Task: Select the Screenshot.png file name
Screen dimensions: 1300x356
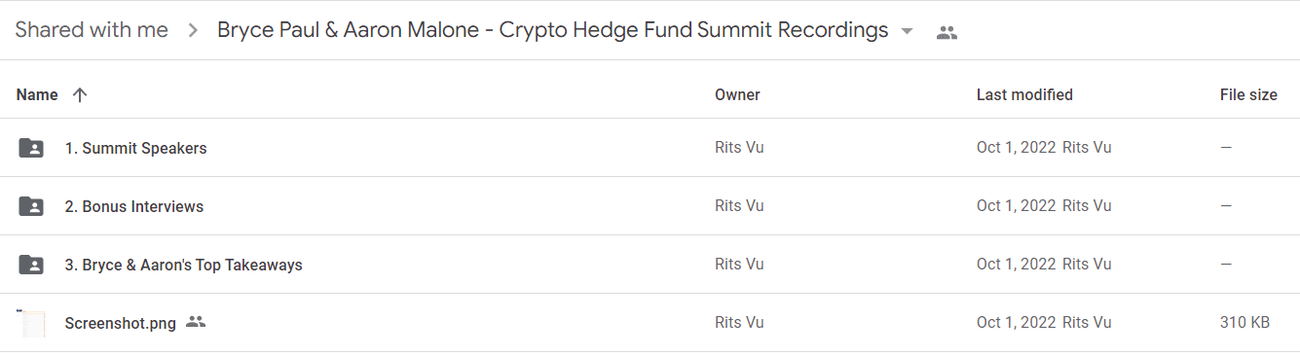Action: pyautogui.click(x=121, y=324)
